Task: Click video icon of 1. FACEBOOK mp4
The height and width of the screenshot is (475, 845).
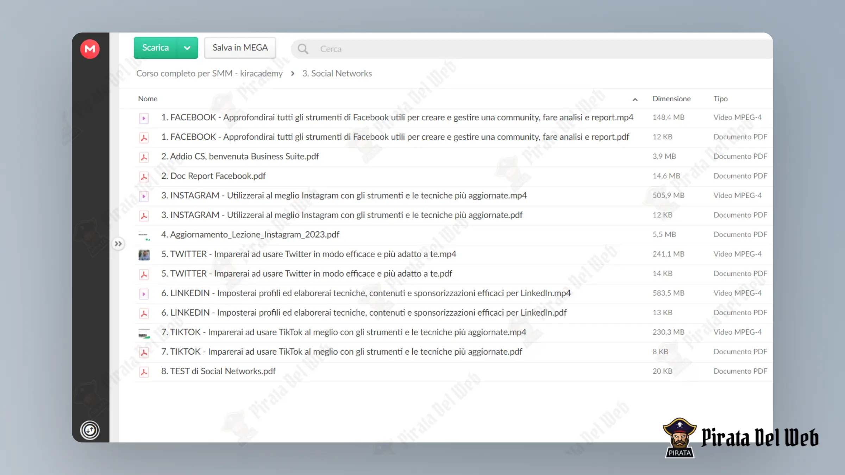Action: coord(144,118)
